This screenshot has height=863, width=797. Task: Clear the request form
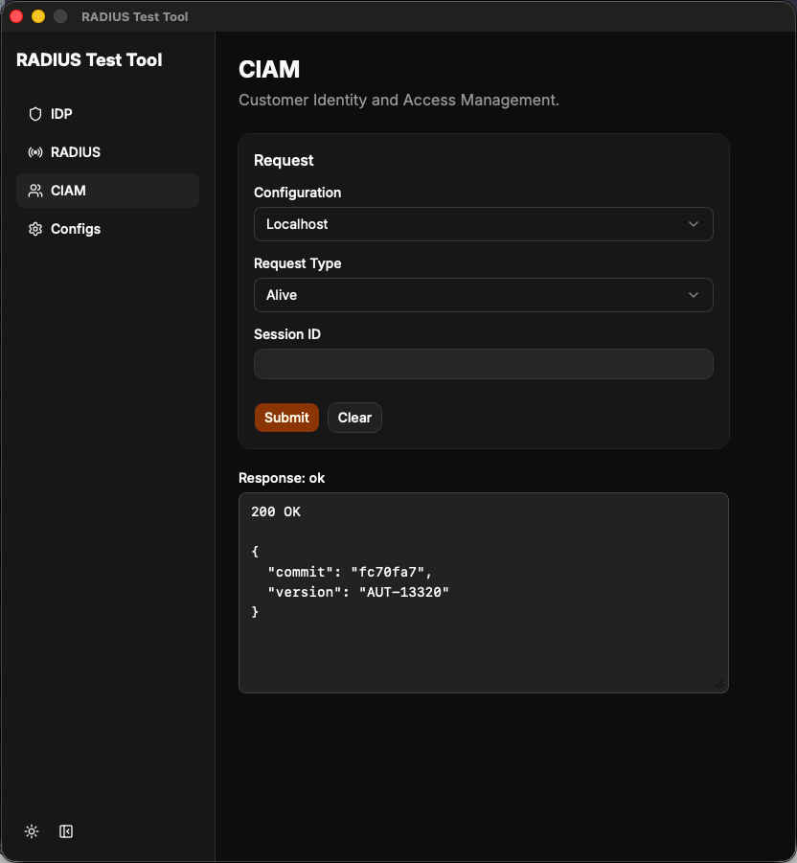354,418
